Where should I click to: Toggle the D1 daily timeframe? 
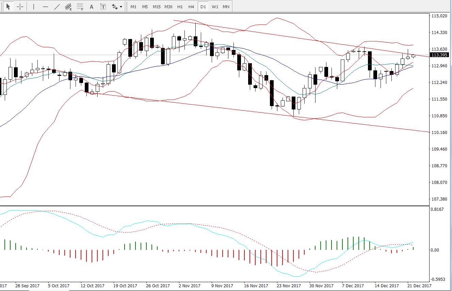click(203, 6)
